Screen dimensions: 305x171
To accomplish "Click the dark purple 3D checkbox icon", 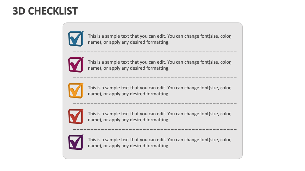I will tap(76, 142).
